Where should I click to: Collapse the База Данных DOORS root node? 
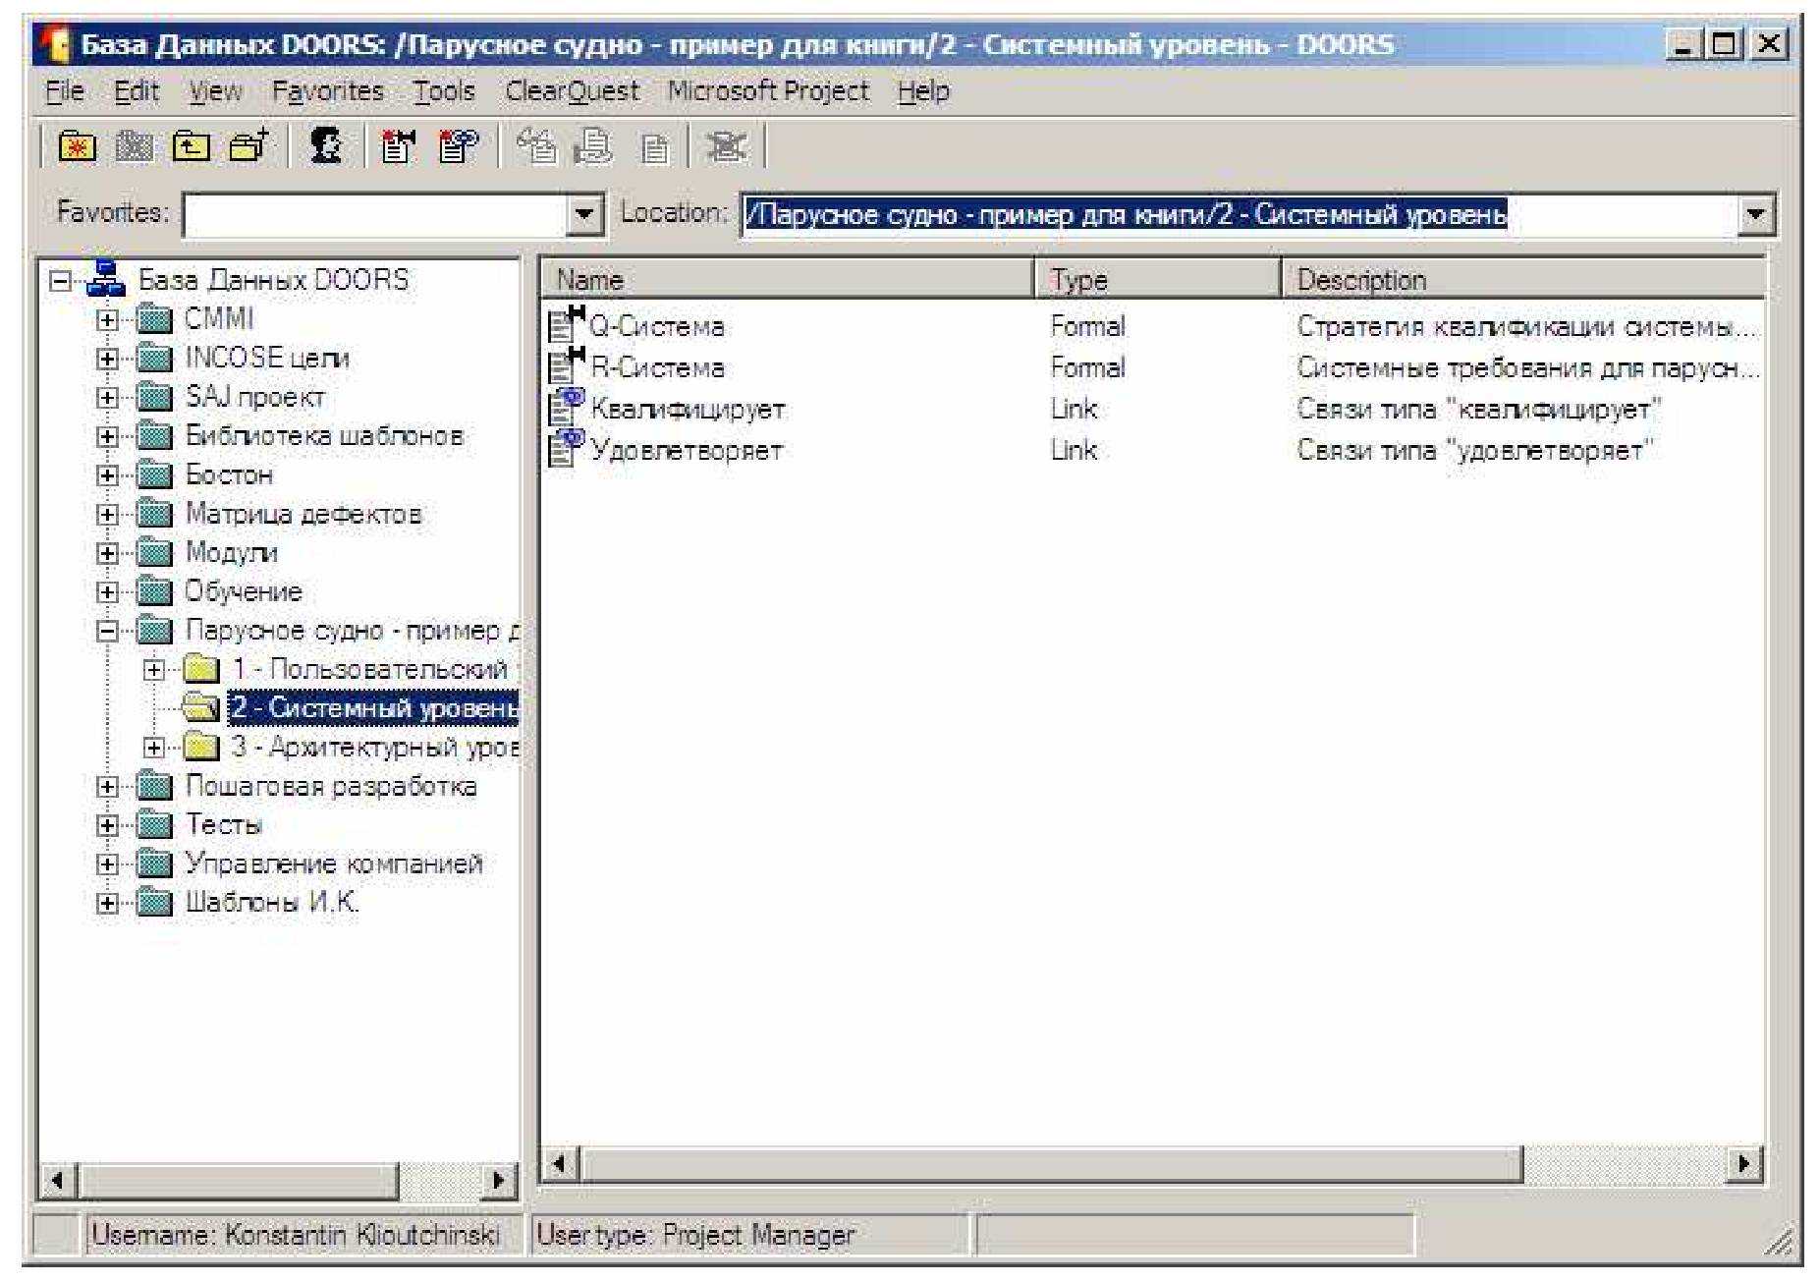click(61, 281)
